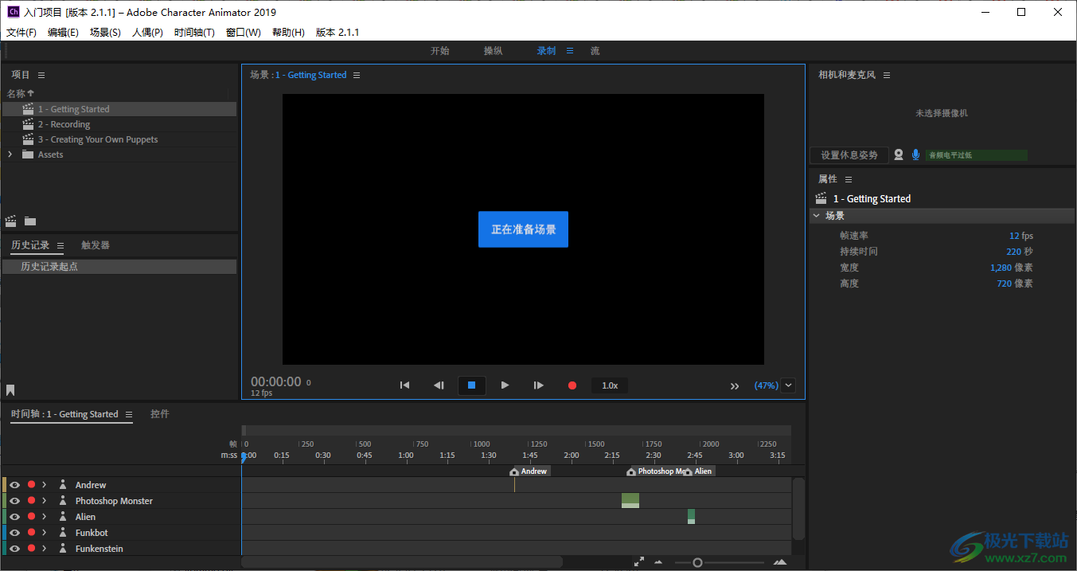Viewport: 1077px width, 571px height.
Task: Open Properties panel menu icon
Action: tap(849, 179)
